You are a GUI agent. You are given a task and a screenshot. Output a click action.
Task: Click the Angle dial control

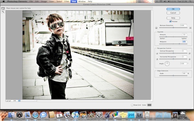pos(167,64)
